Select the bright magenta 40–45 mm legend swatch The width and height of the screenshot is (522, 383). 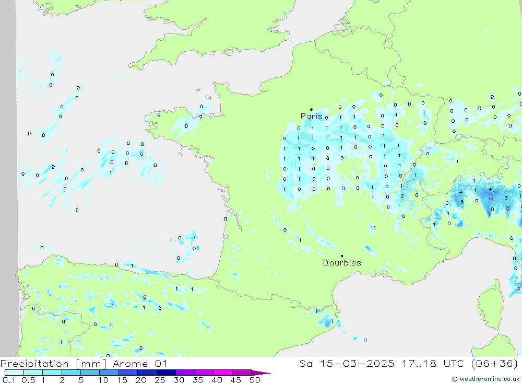[223, 373]
